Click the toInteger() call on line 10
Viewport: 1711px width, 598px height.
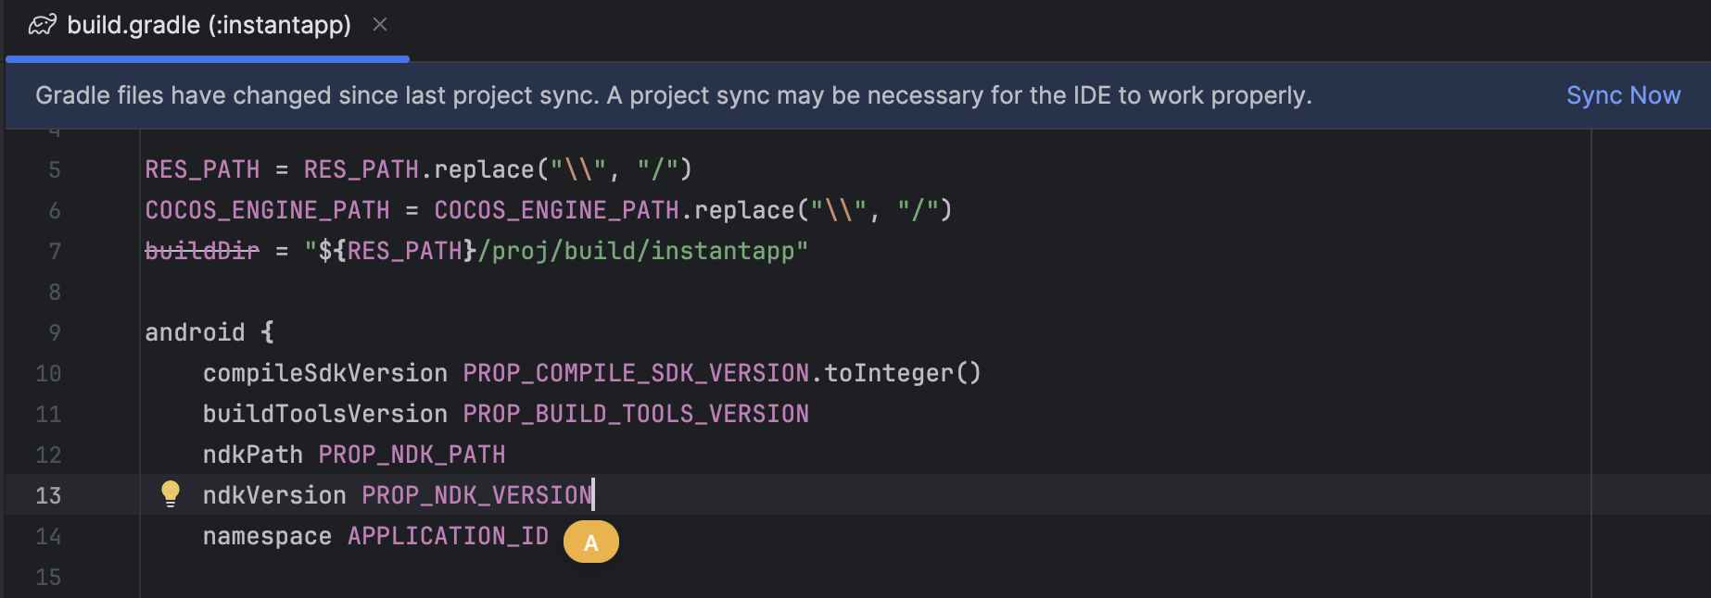coord(902,373)
